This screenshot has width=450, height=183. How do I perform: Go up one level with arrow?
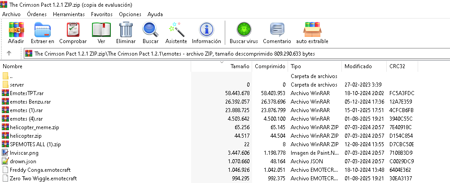pyautogui.click(x=9, y=53)
